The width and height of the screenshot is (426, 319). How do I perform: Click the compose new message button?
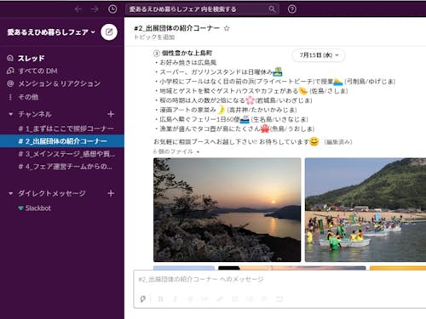click(109, 31)
